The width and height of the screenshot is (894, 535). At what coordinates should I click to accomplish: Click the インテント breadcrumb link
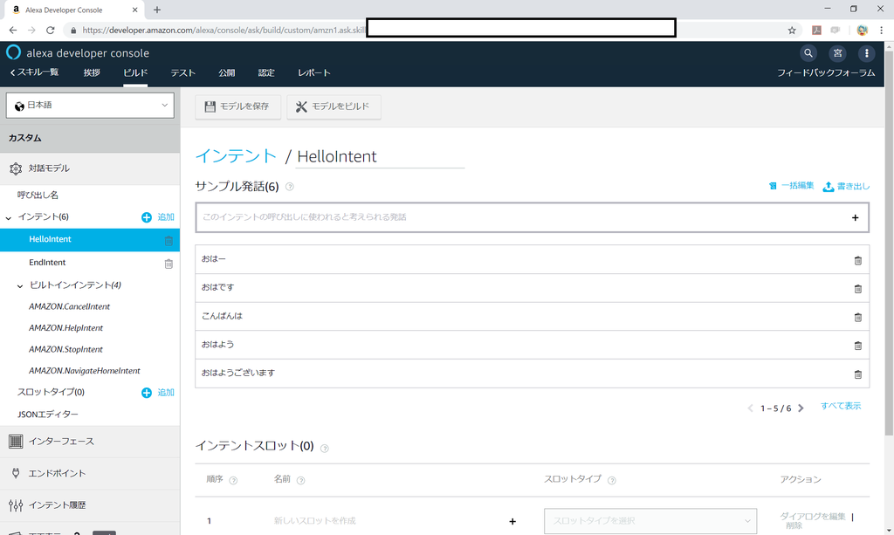(236, 156)
